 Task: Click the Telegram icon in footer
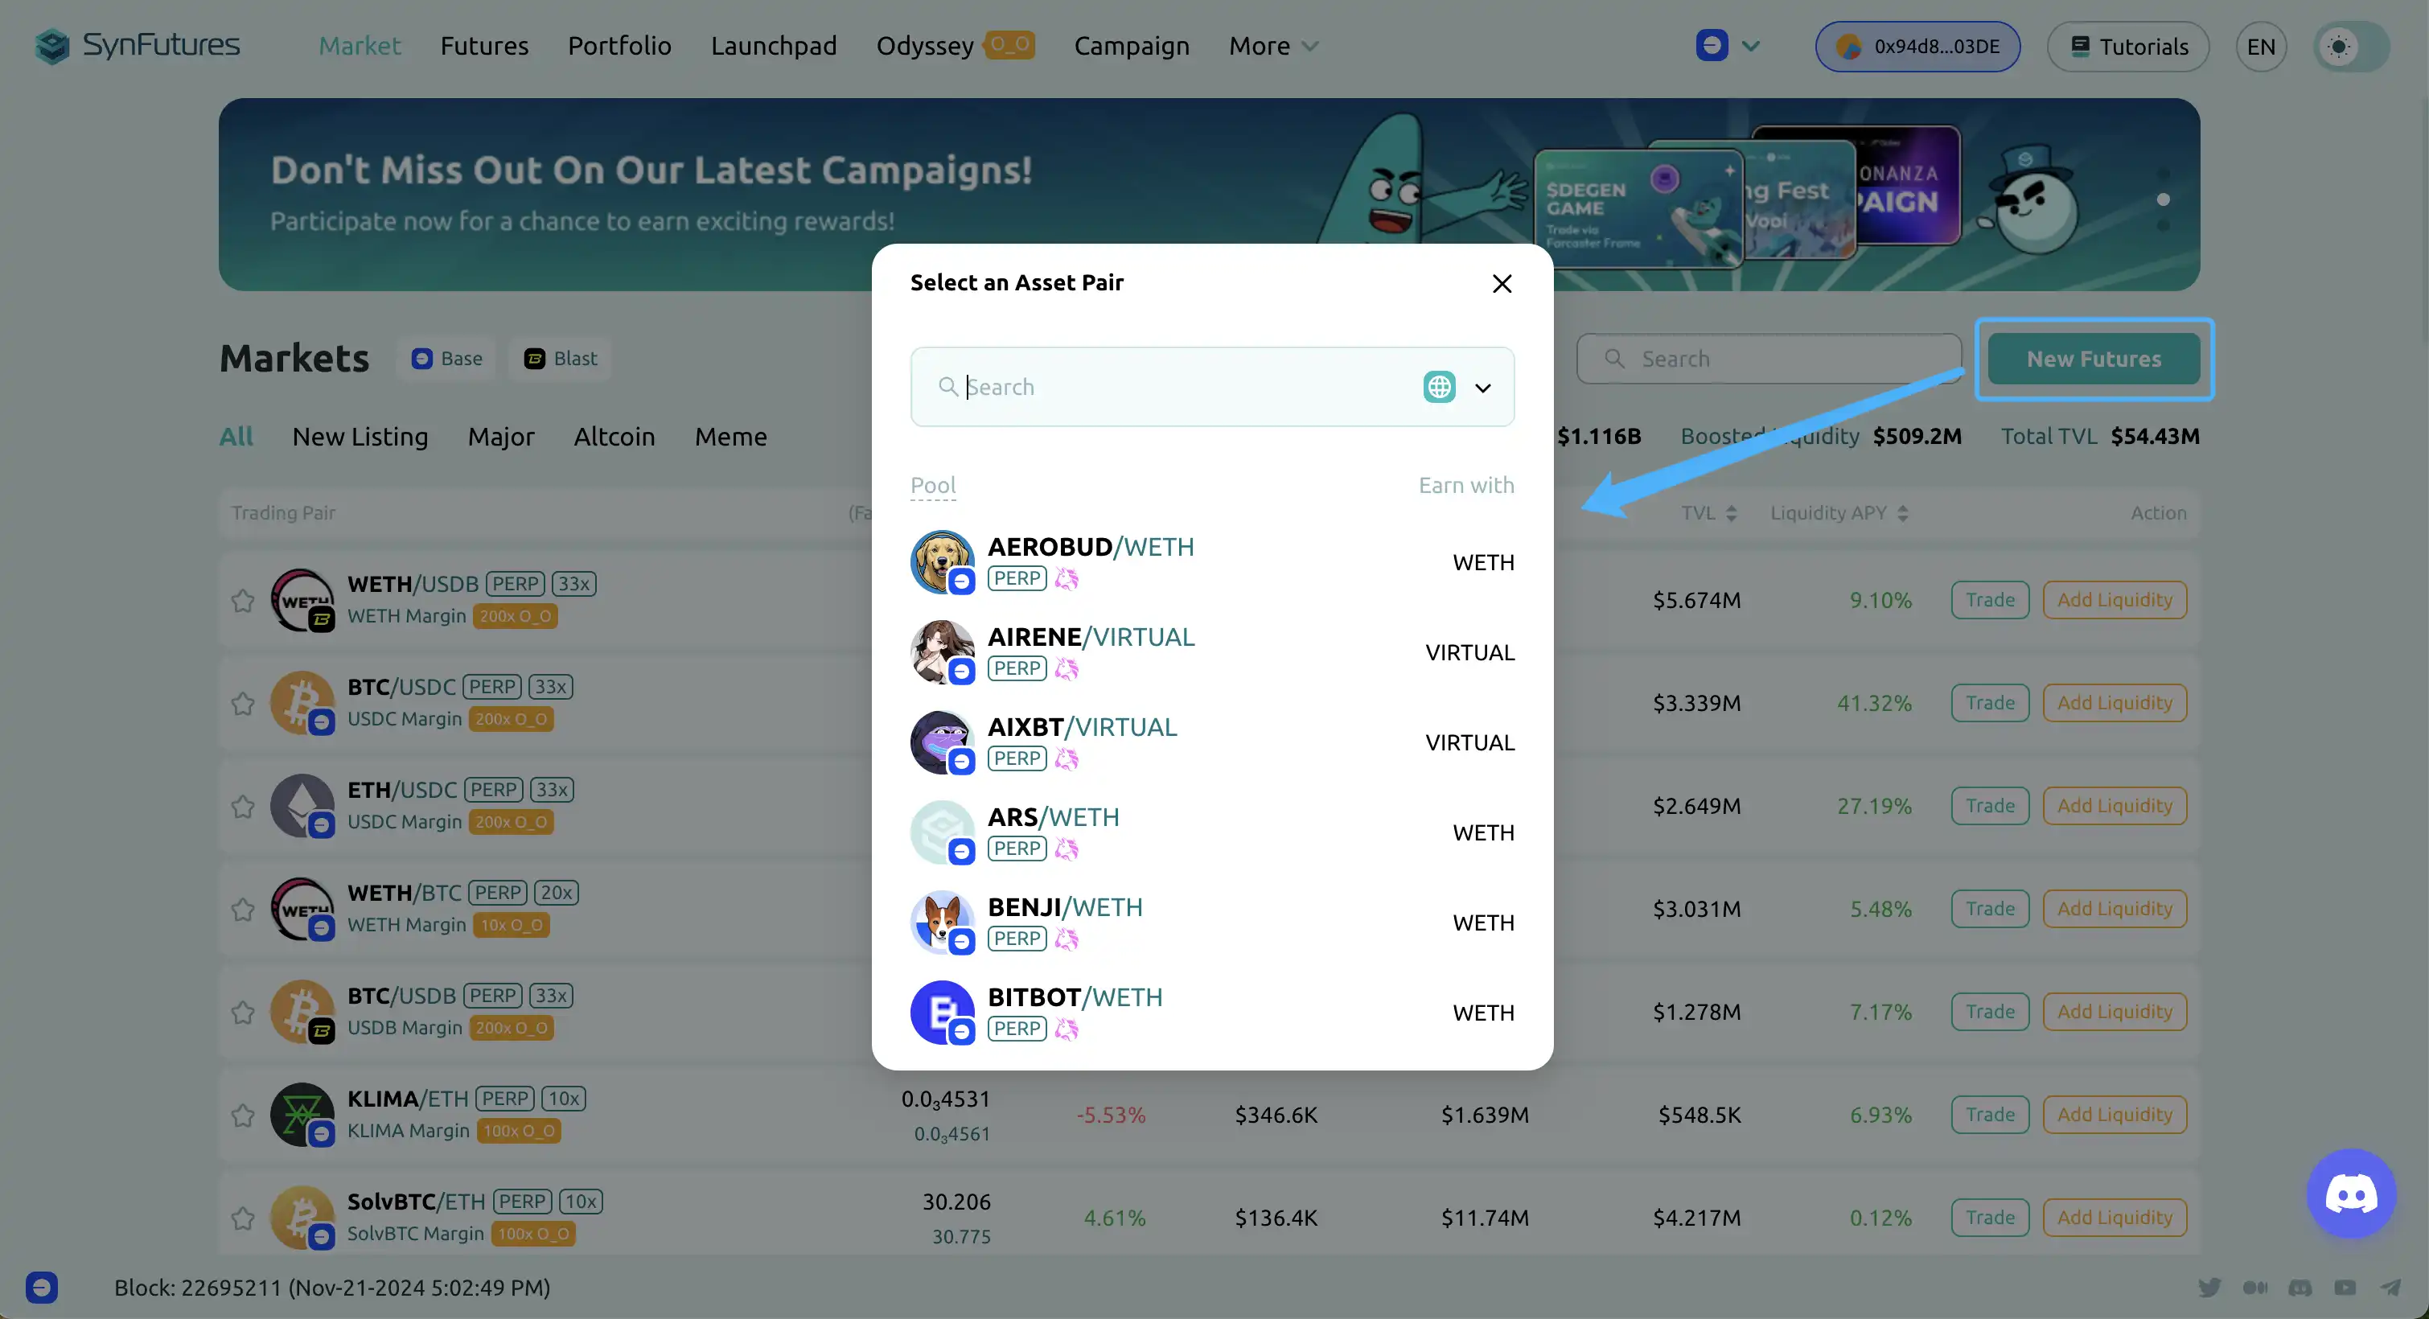point(2390,1288)
